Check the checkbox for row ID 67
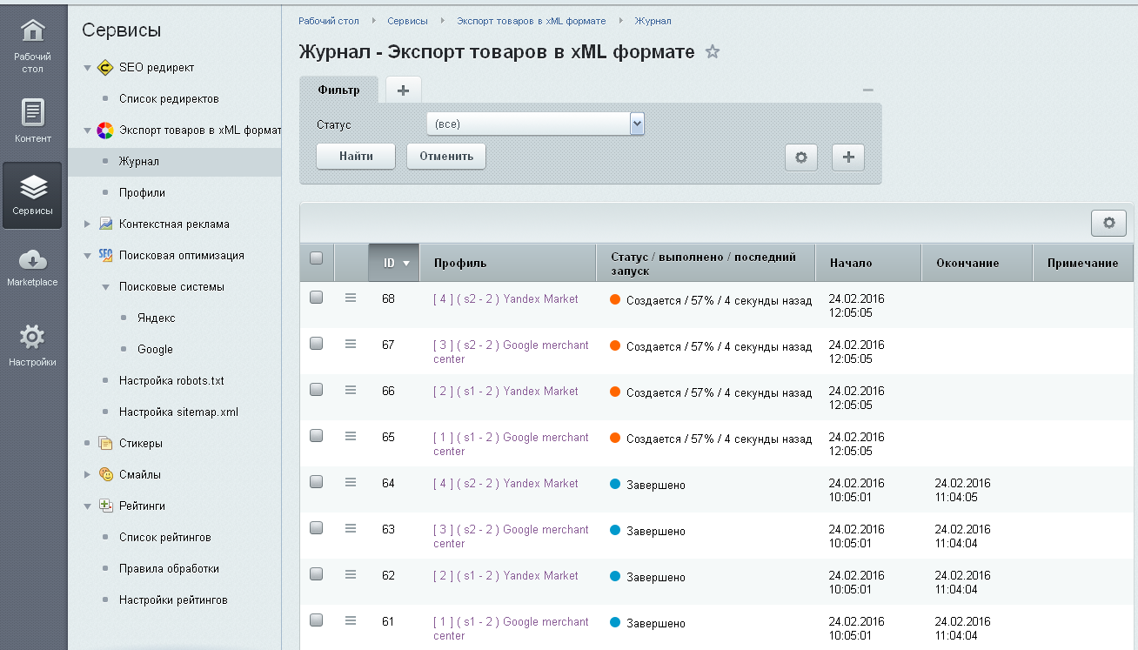The width and height of the screenshot is (1138, 650). click(317, 344)
